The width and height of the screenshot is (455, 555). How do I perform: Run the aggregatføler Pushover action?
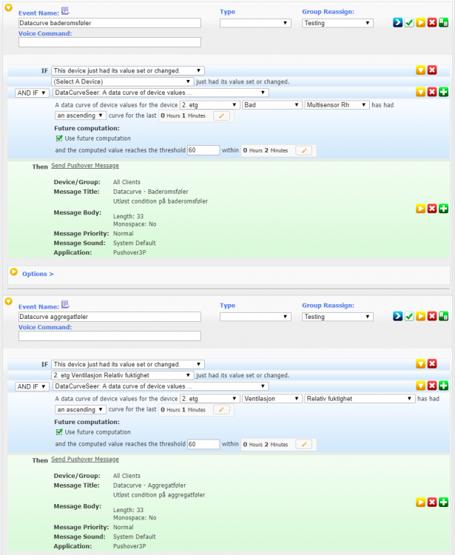pos(421,502)
